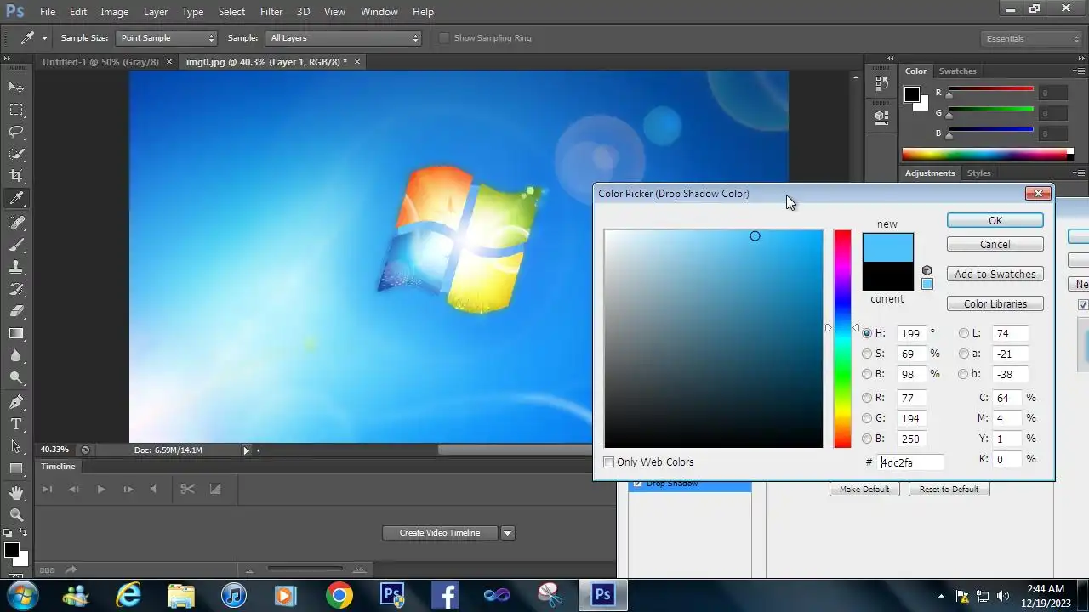
Task: Select the Pen tool
Action: (x=16, y=402)
